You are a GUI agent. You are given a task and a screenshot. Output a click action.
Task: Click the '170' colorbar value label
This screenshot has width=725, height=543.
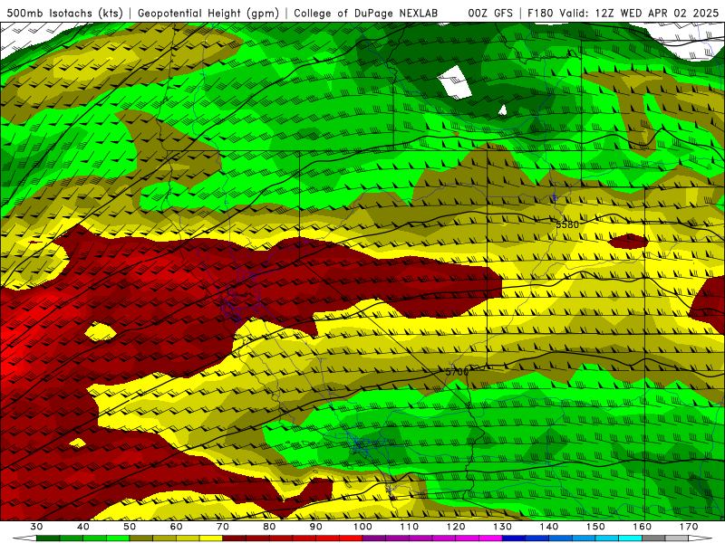689,527
